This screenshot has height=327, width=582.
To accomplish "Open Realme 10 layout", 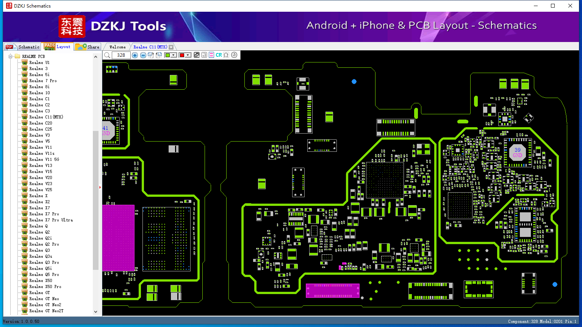I will coord(39,93).
